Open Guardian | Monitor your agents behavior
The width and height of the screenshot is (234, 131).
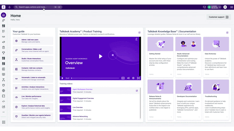tap(33, 116)
